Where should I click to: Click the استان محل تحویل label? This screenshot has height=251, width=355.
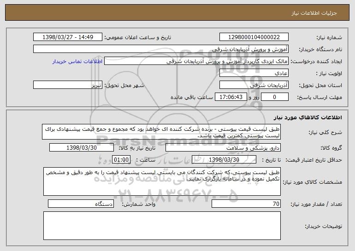[320, 86]
